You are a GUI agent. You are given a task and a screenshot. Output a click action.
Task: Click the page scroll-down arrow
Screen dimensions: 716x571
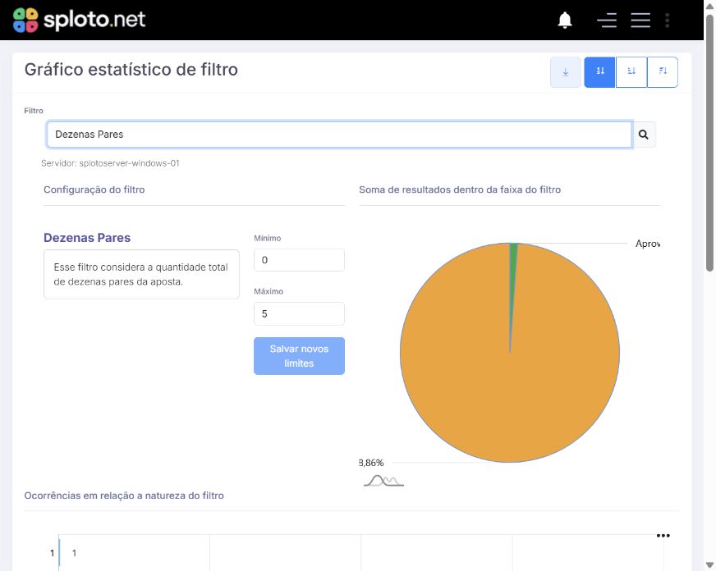click(x=709, y=565)
